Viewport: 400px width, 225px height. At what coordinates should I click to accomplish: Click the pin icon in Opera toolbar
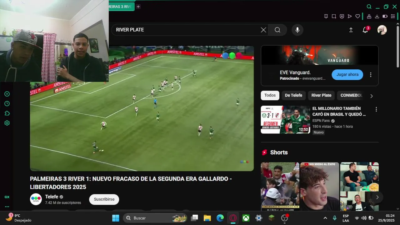point(326,16)
